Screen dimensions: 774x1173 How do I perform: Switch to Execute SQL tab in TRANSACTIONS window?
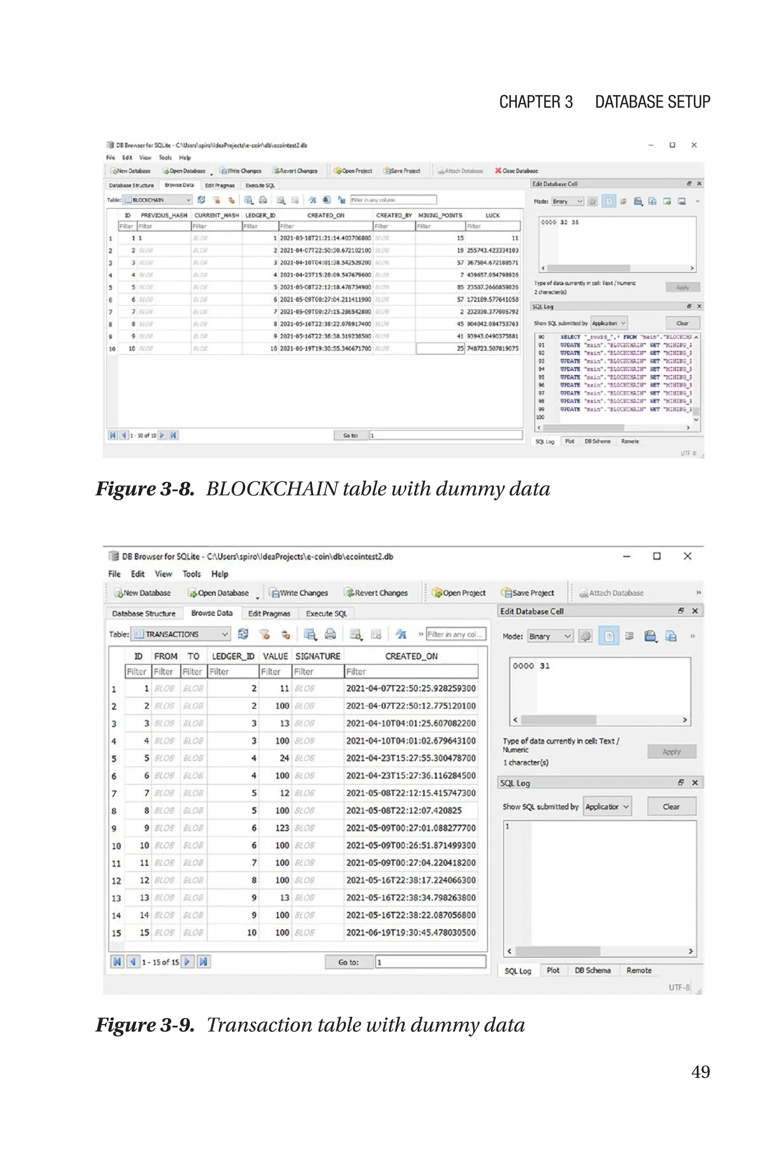326,613
